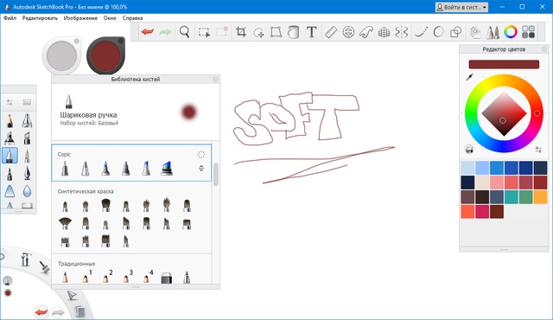Select the Flood Fill bucket tool
The image size is (553, 320).
(x=294, y=32)
